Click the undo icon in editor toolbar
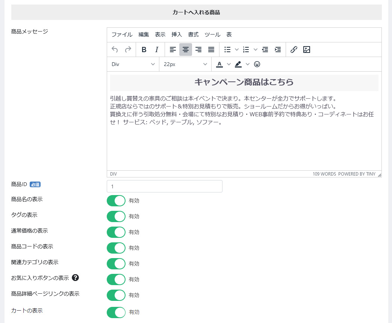Screen dimensions: 392x323 (115, 50)
